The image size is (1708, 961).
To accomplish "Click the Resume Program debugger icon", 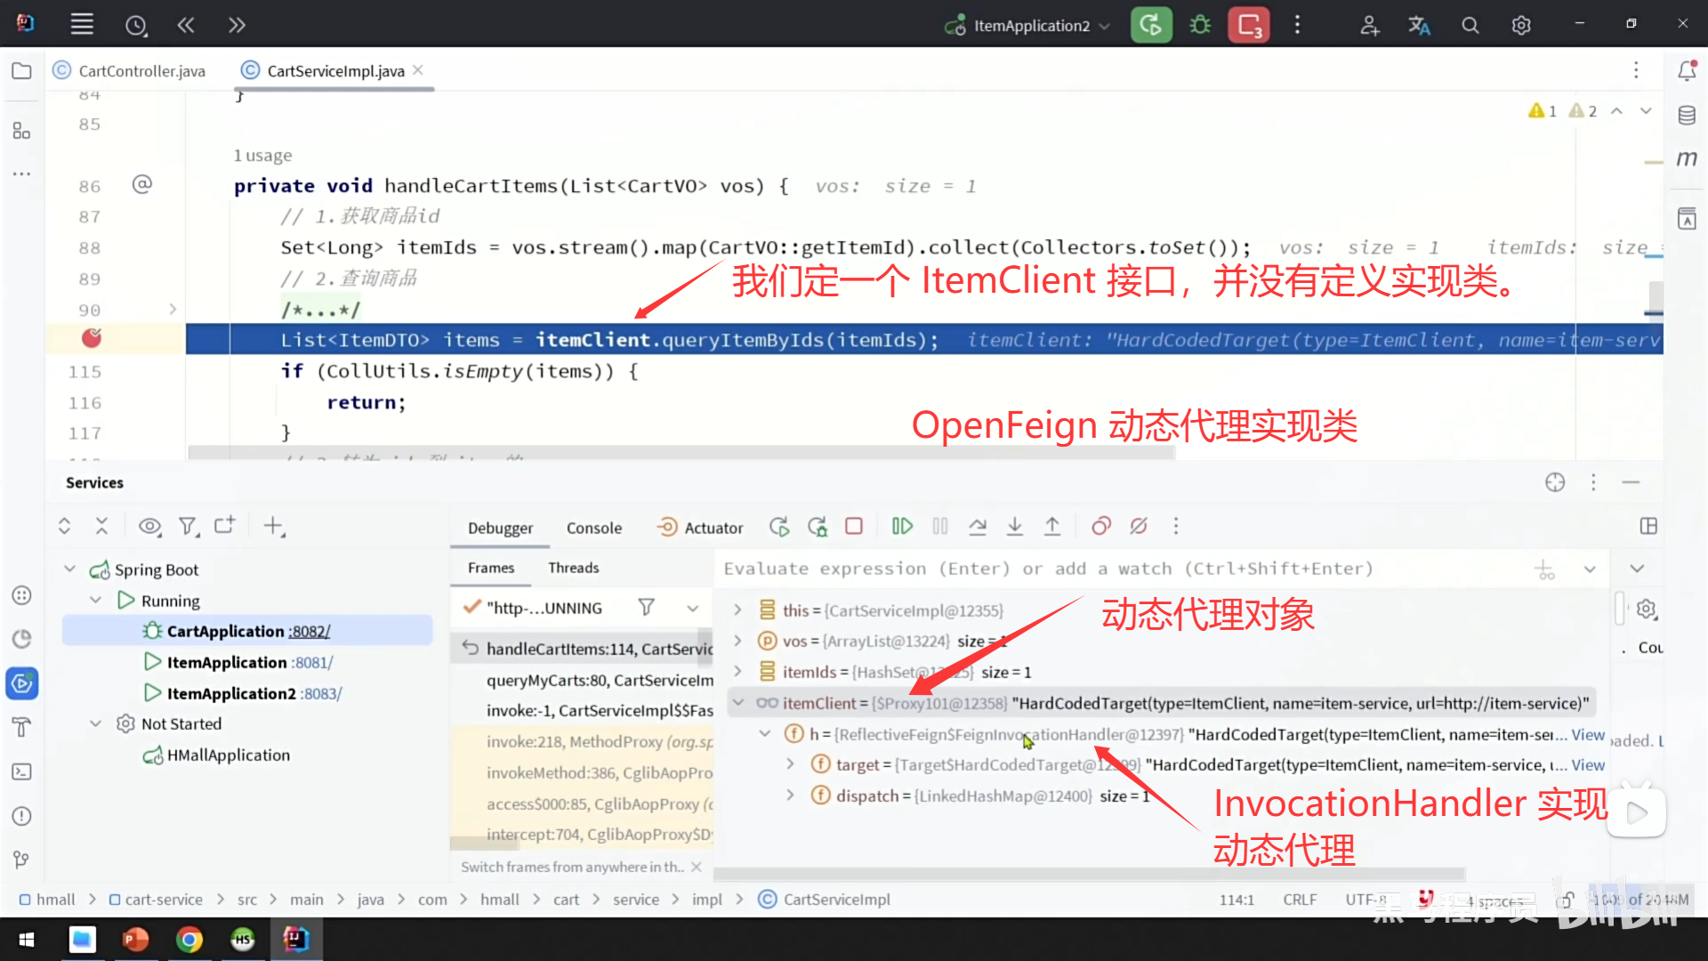I will coord(902,527).
